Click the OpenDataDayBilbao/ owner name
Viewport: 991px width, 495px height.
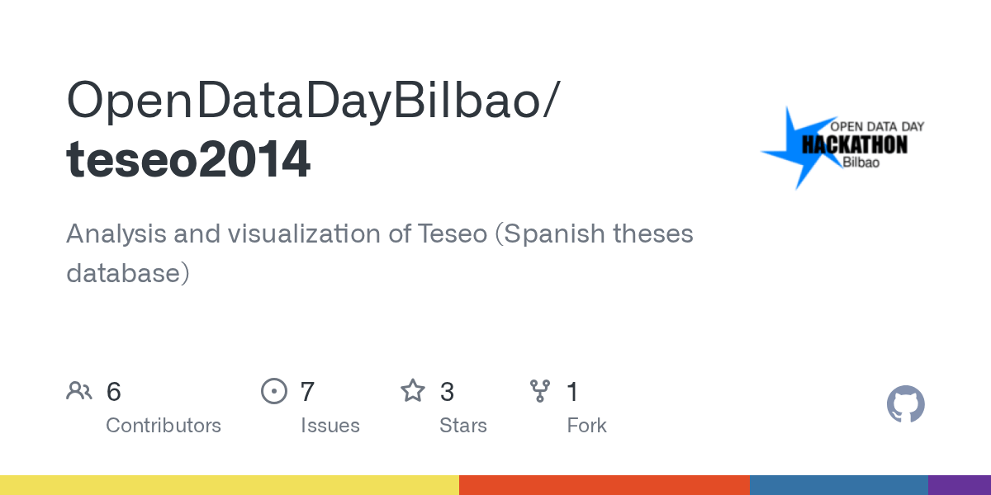tap(314, 101)
